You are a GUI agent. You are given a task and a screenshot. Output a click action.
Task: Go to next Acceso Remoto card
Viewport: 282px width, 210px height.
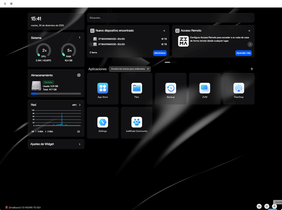click(x=250, y=44)
